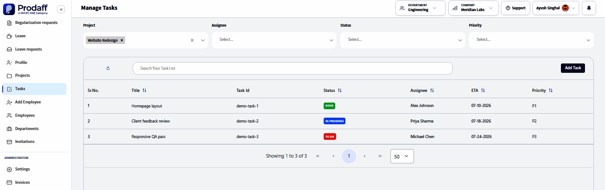Screen dimensions: 605x190
Task: Clear the Project filter with the X icon
Action: tap(192, 40)
